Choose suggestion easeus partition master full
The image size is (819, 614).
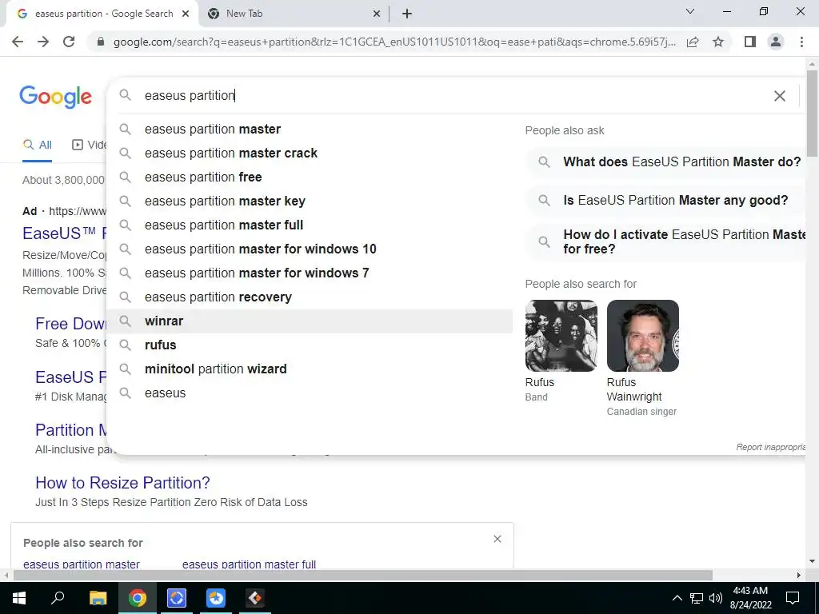pos(310,225)
